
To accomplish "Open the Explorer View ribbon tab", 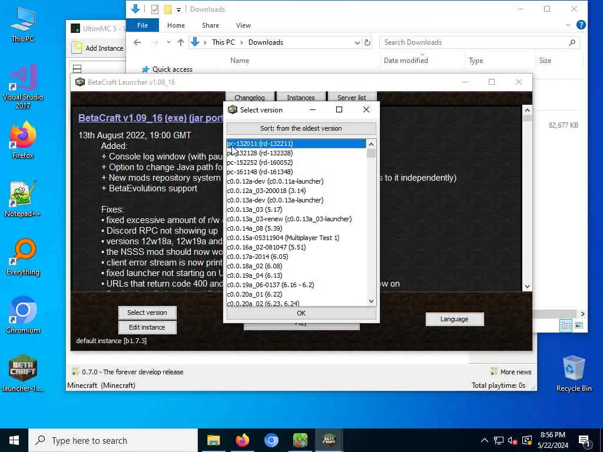I will tap(243, 25).
